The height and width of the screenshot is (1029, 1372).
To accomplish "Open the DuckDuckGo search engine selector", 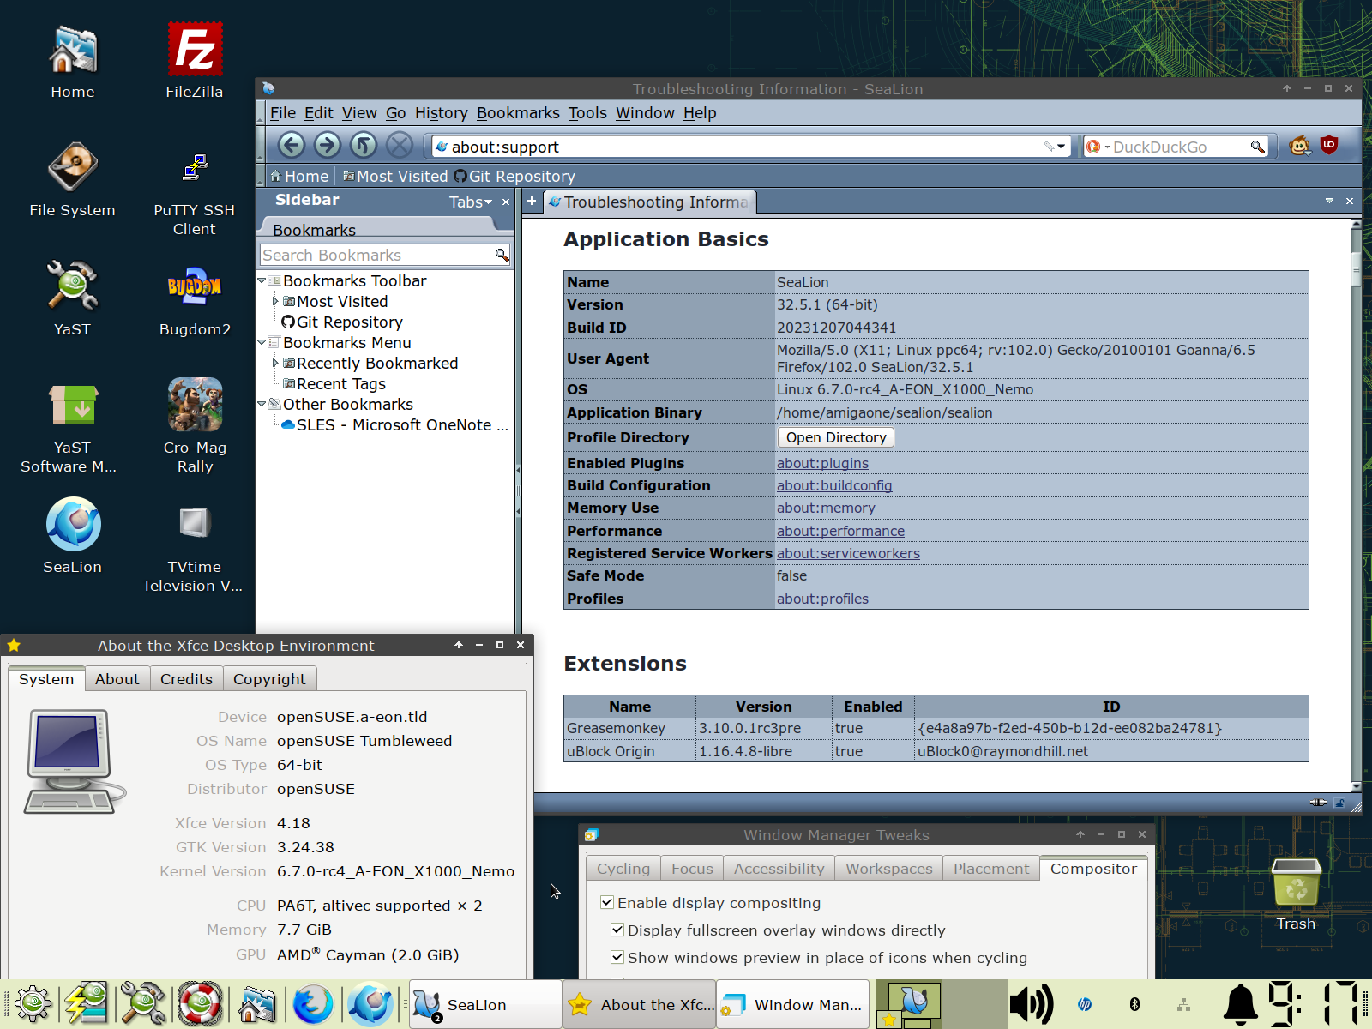I will click(x=1098, y=147).
